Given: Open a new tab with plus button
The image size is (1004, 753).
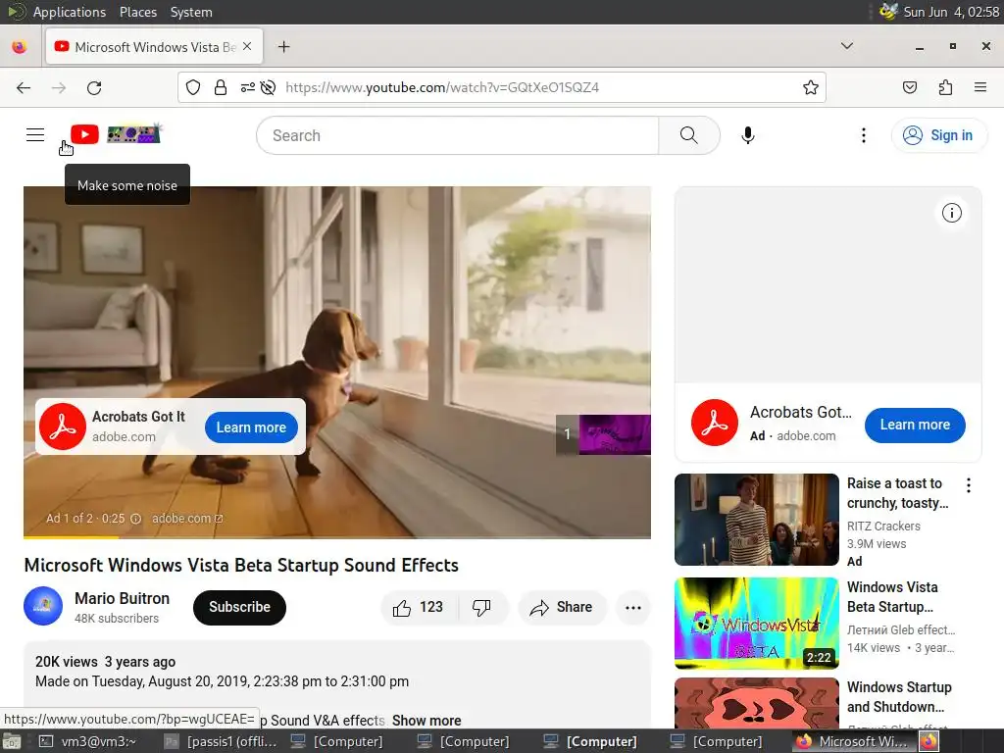Looking at the screenshot, I should point(283,47).
